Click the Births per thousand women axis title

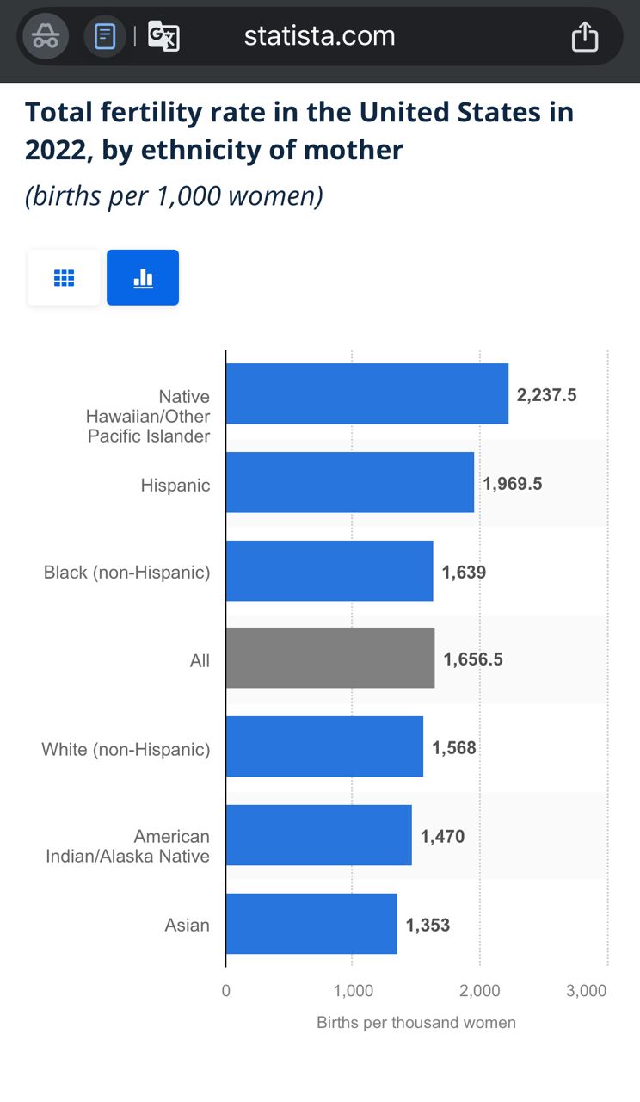point(416,1023)
